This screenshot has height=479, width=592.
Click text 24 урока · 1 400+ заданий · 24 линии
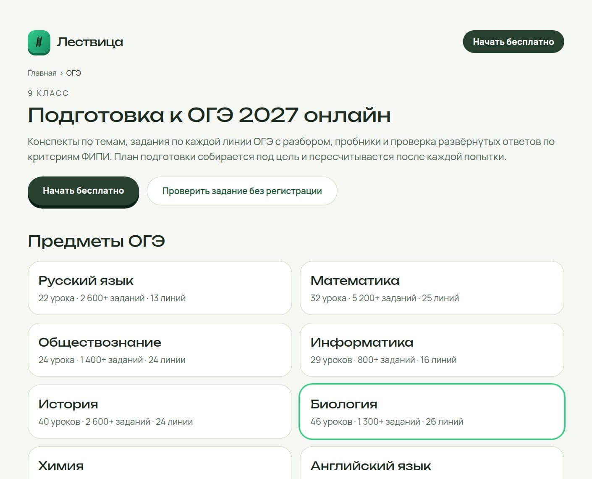coord(112,360)
